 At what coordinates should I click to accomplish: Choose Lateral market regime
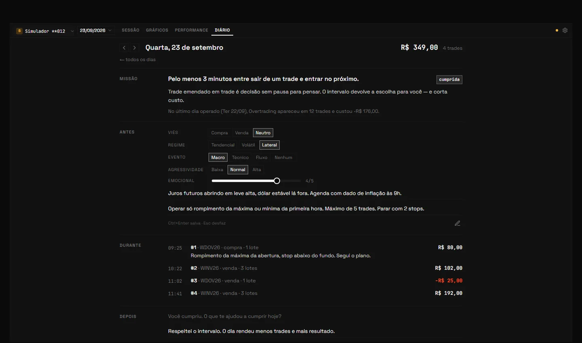pyautogui.click(x=270, y=145)
